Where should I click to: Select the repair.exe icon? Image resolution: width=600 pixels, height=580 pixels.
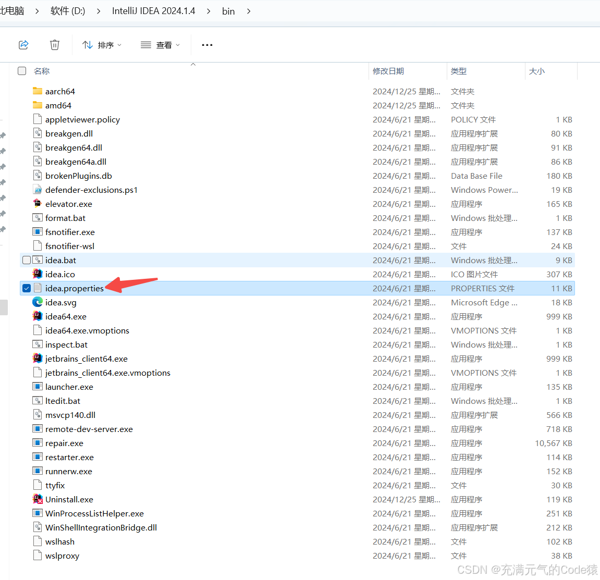point(38,443)
